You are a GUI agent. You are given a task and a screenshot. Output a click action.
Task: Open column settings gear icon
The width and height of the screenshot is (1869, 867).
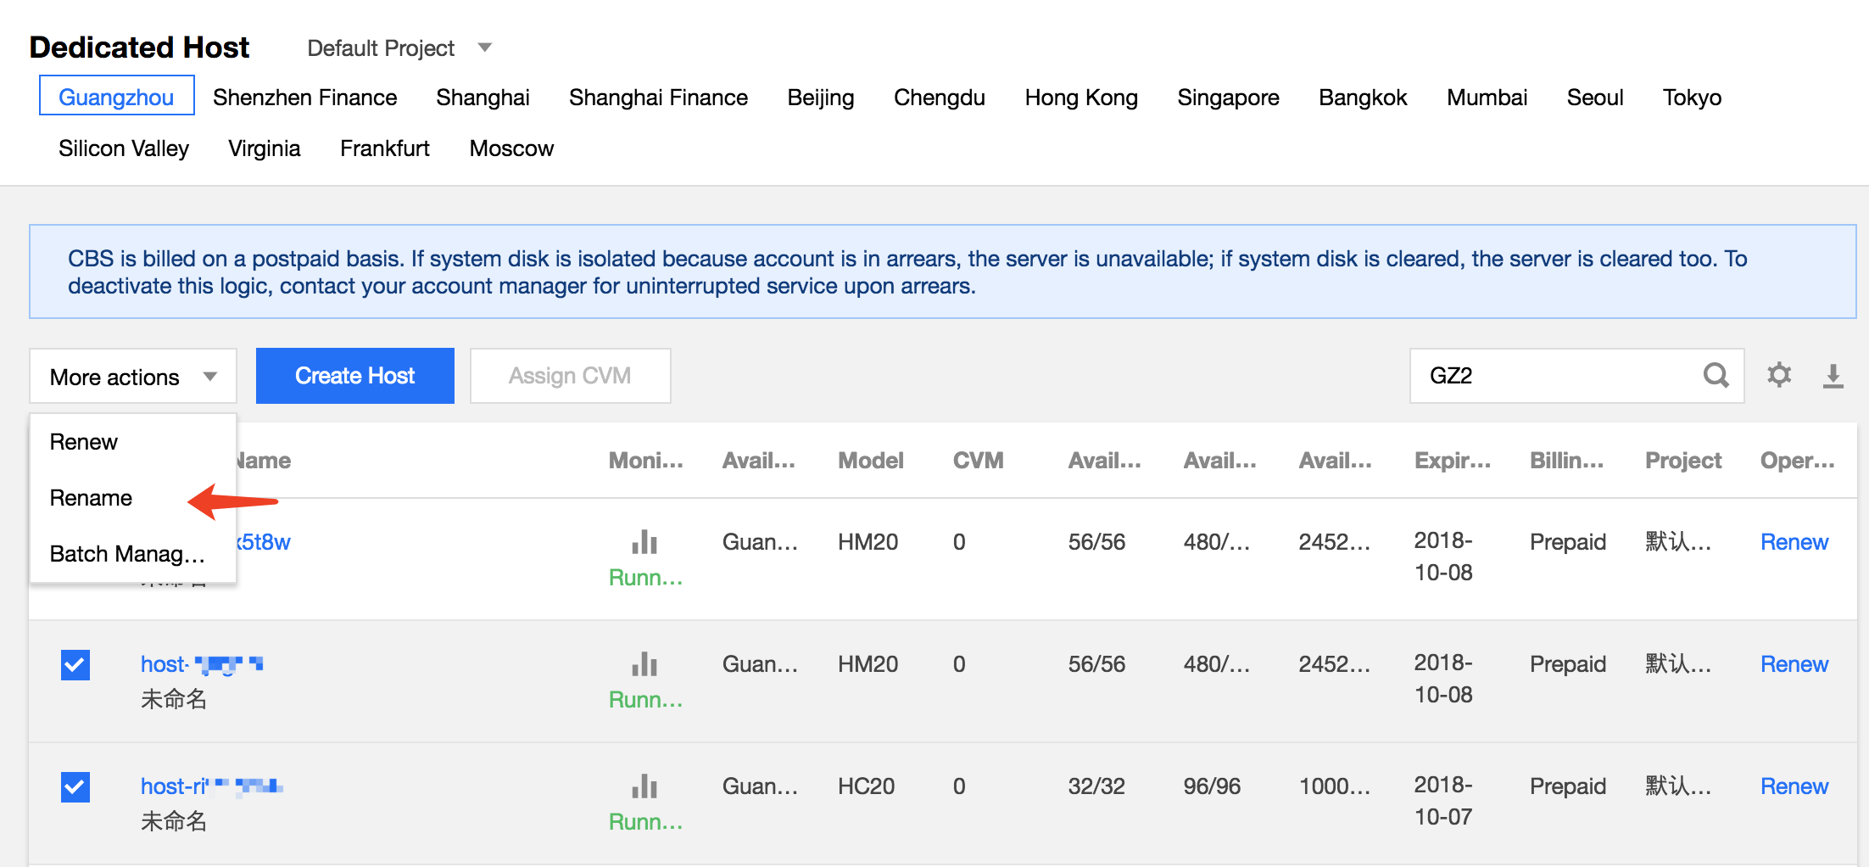click(x=1778, y=375)
